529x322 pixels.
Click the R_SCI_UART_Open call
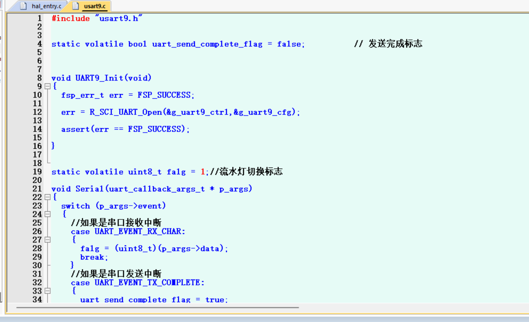pos(181,112)
